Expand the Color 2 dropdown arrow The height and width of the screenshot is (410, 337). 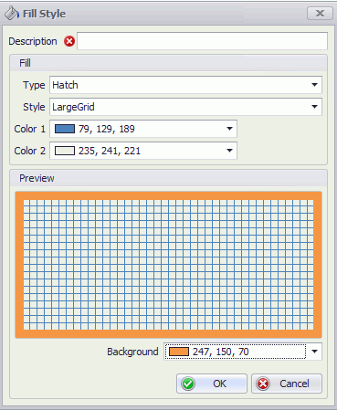[230, 151]
